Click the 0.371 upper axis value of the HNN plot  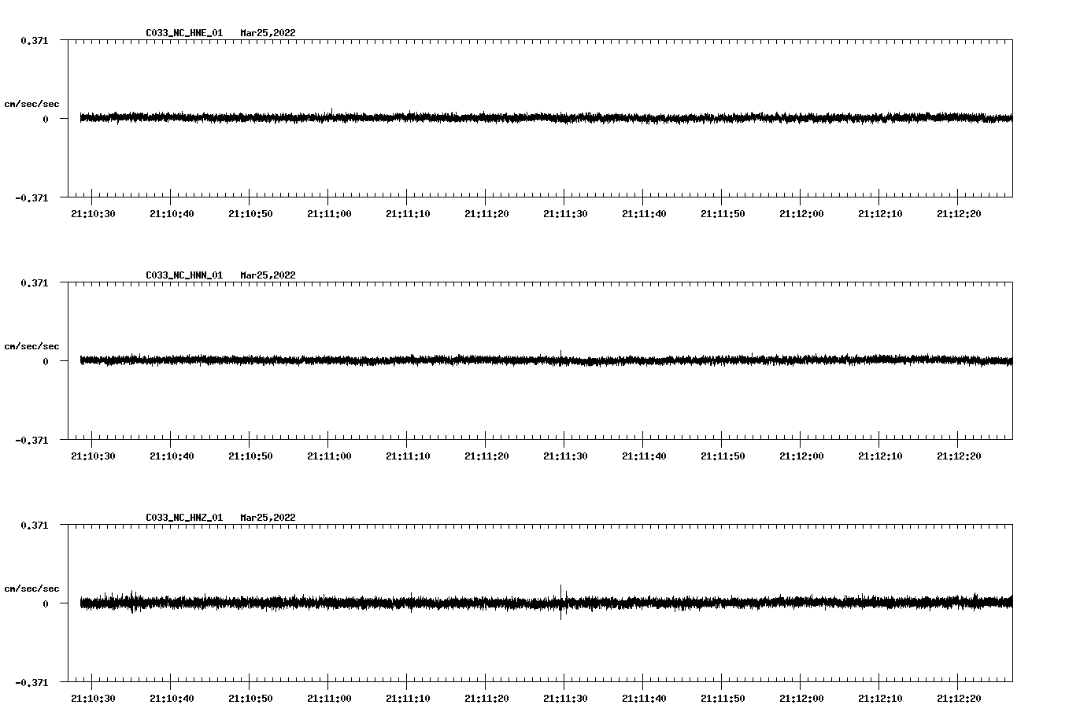(x=34, y=282)
